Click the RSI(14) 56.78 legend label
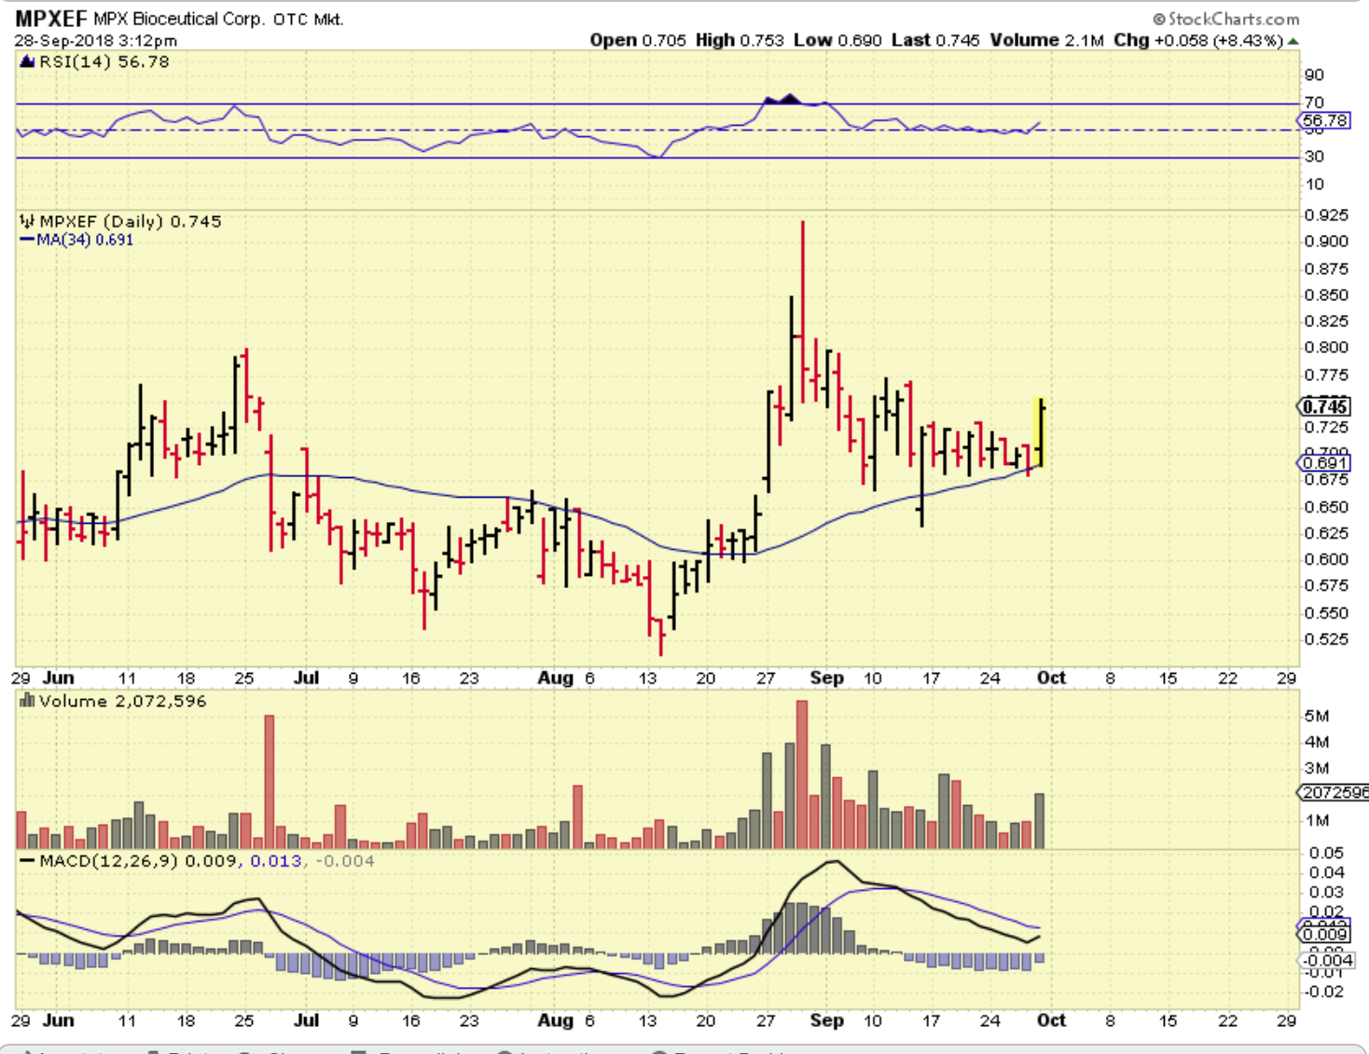Viewport: 1369px width, 1054px height. (x=104, y=62)
